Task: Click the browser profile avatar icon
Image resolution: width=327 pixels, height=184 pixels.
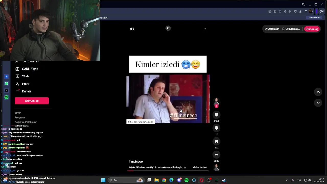Action: pos(311,11)
